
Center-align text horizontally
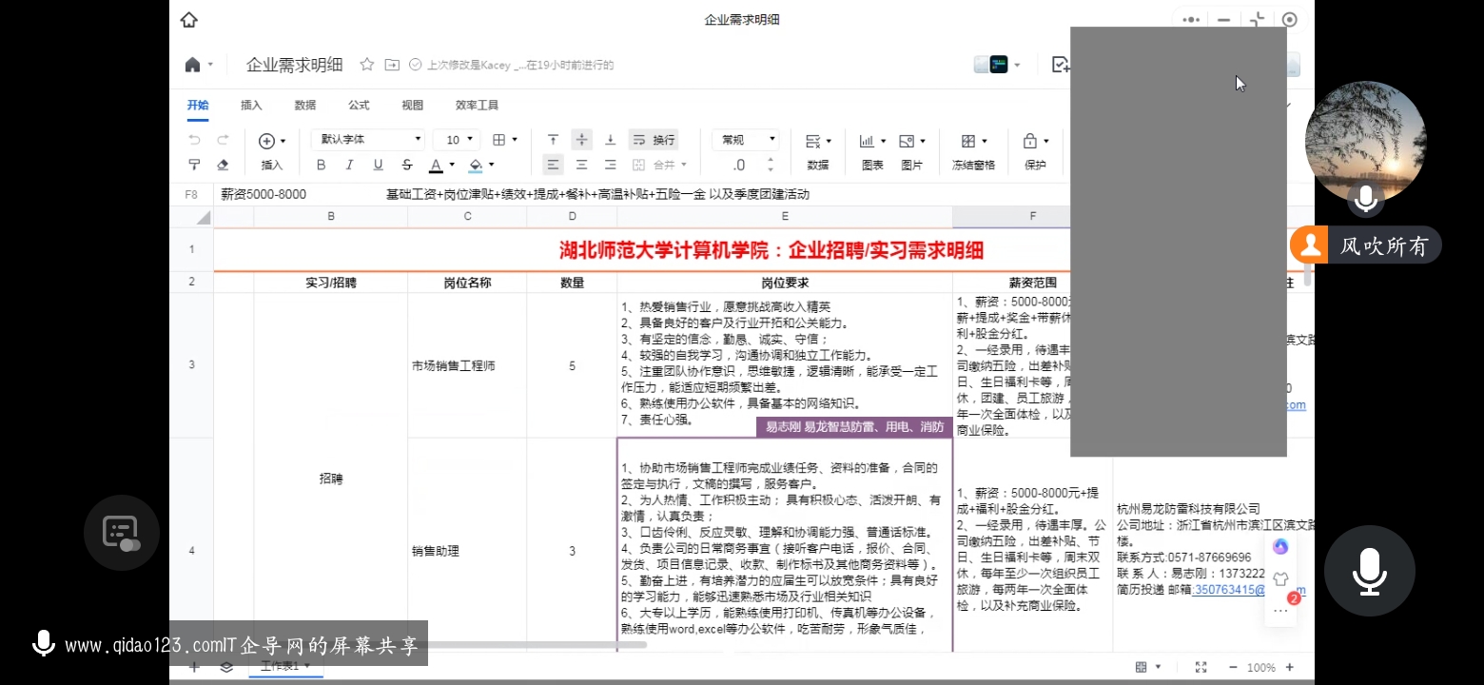pos(581,166)
